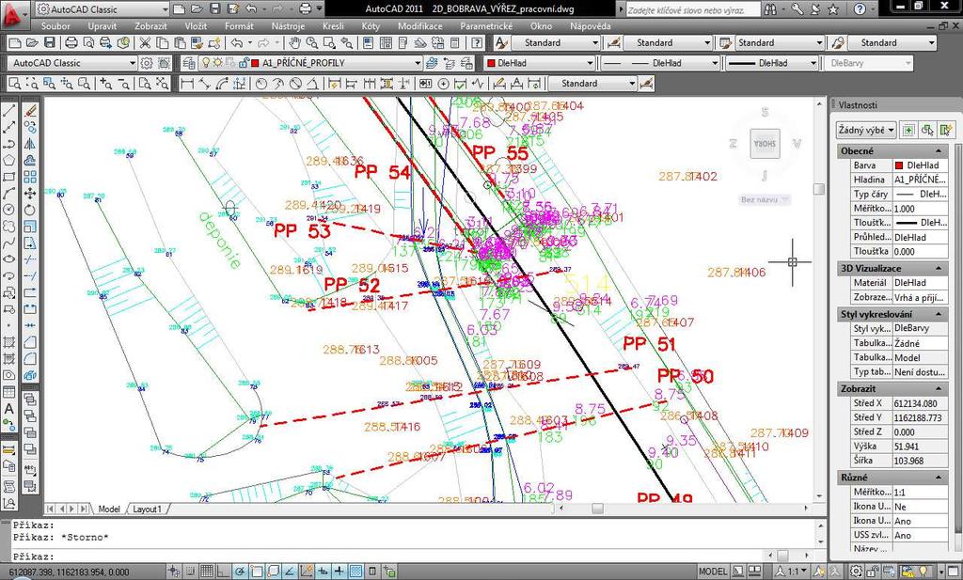The width and height of the screenshot is (963, 580).
Task: Select the Mirror modify tool
Action: [x=29, y=144]
